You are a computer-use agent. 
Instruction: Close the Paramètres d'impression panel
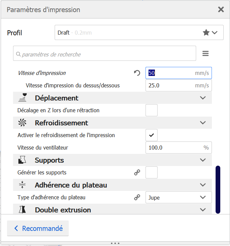tap(221, 9)
